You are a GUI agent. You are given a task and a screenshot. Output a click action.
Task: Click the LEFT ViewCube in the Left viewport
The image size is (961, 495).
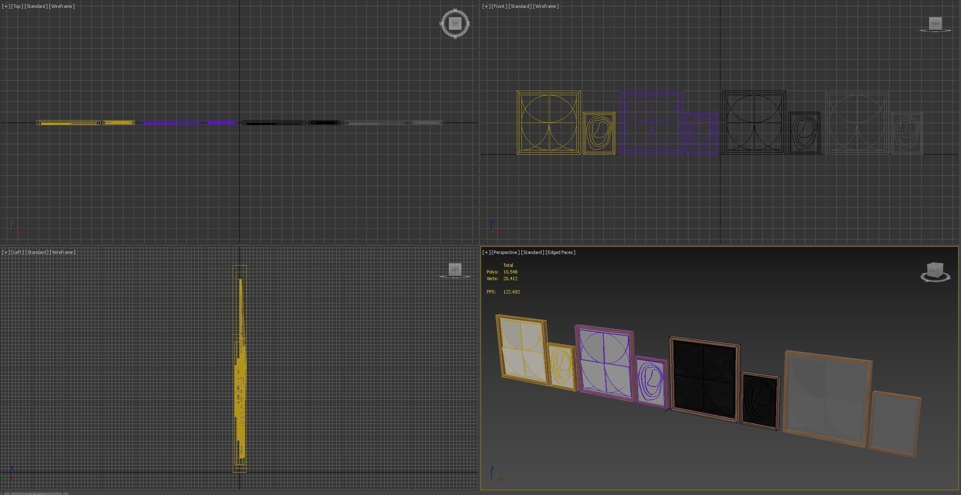(x=455, y=269)
